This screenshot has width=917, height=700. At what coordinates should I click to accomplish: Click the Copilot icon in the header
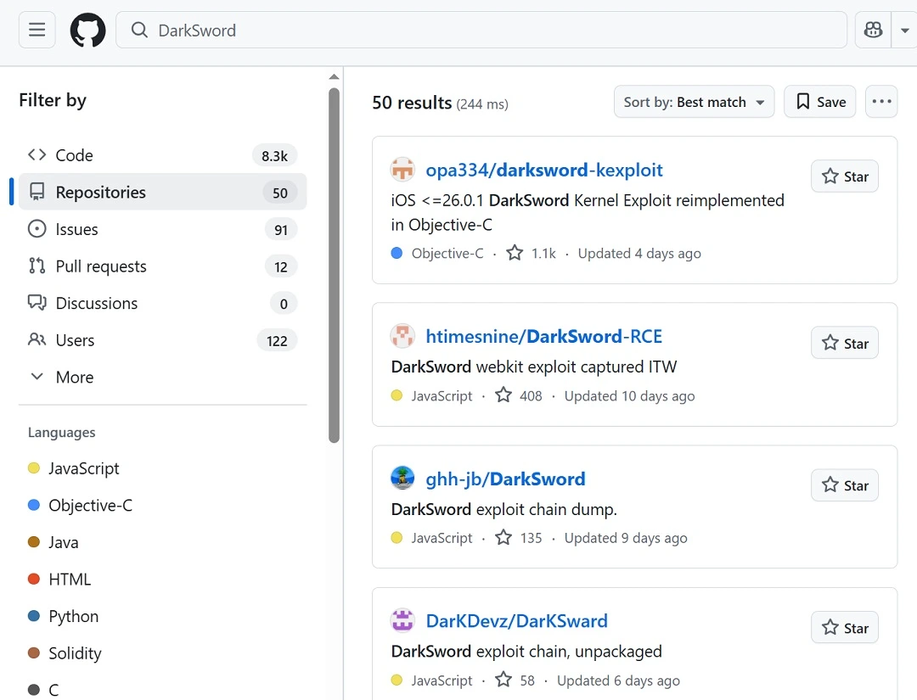click(873, 29)
